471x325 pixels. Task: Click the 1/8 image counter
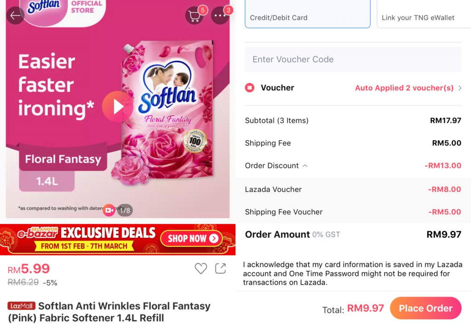tap(125, 211)
